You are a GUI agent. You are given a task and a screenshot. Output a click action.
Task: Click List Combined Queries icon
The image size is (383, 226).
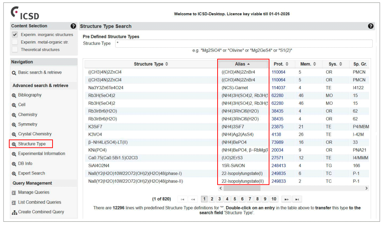(14, 203)
